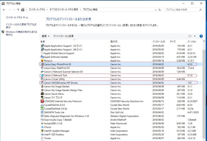Expand chevron after コントロール パネル breadcrumb

pos(47,10)
